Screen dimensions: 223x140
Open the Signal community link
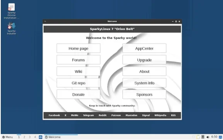(x=146, y=115)
